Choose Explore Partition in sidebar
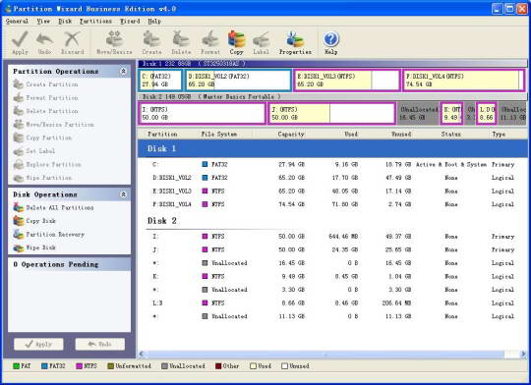 point(47,164)
